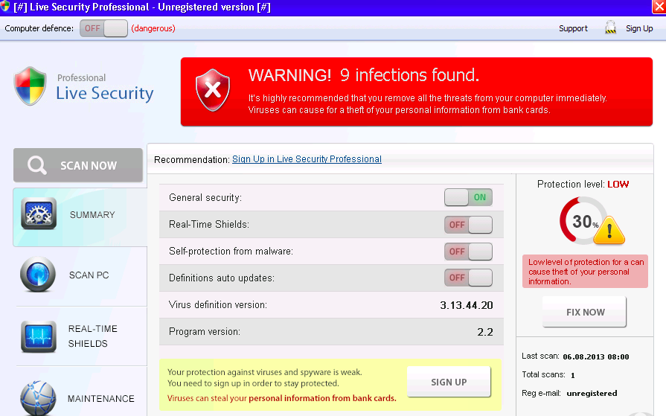The height and width of the screenshot is (416, 666).
Task: Click Sign Up link in top bar
Action: pyautogui.click(x=638, y=28)
